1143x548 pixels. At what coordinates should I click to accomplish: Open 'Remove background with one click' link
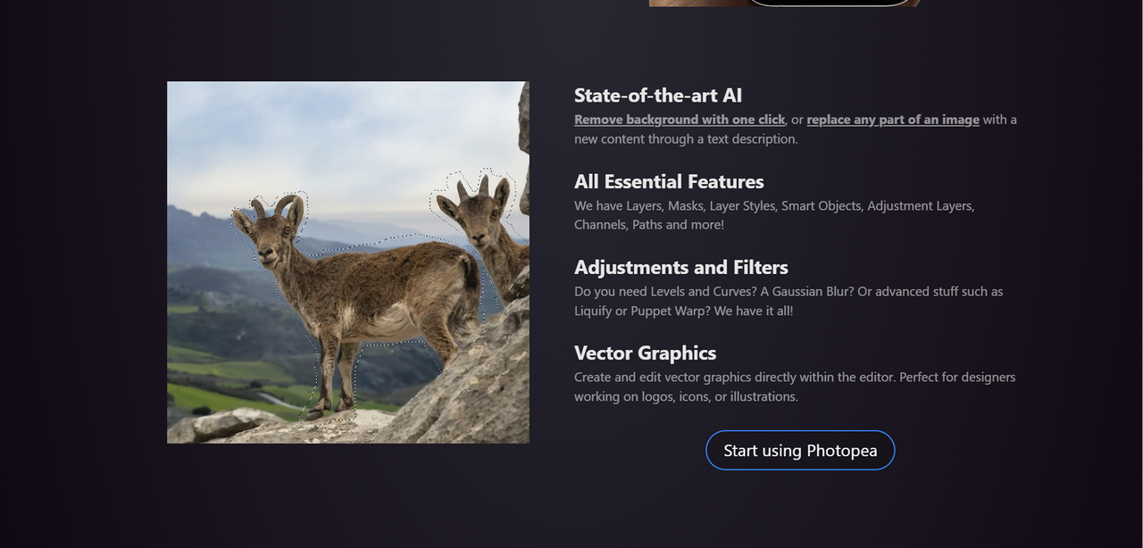680,120
